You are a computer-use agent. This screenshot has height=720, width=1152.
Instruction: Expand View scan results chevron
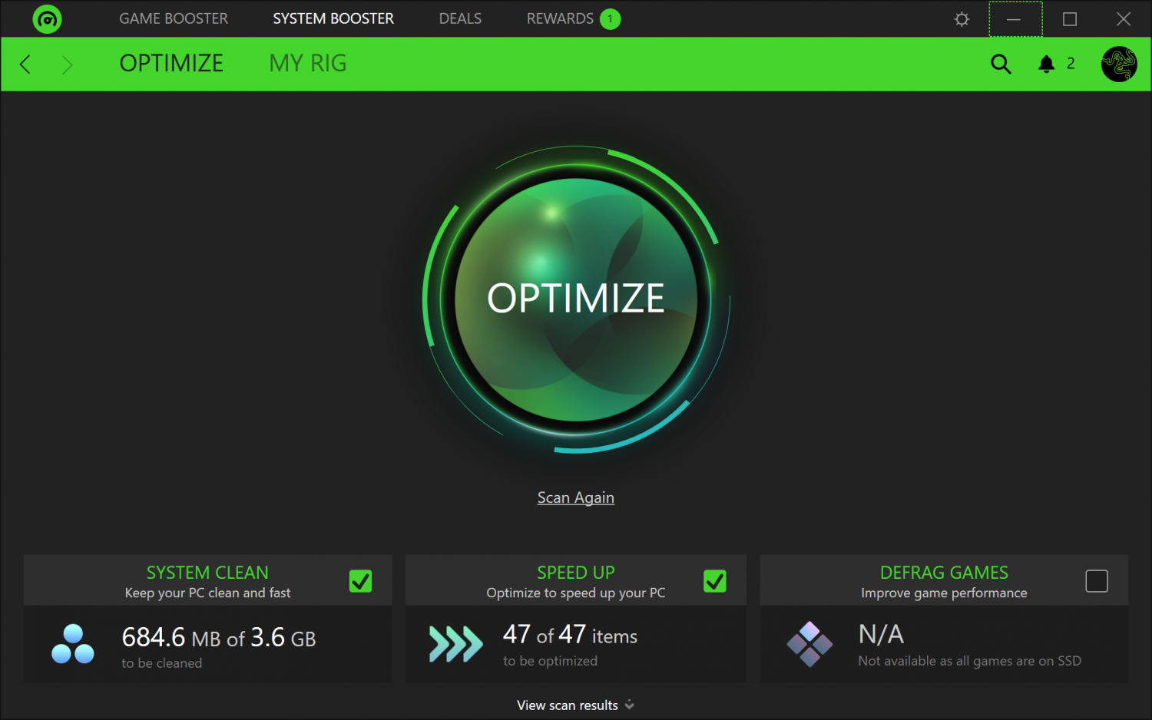pos(630,705)
